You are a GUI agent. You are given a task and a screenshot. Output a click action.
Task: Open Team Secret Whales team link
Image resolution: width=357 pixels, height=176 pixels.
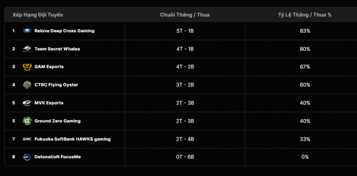57,49
